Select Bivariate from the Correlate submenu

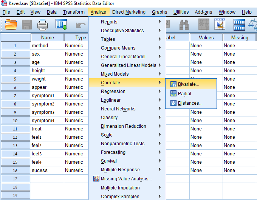point(188,84)
